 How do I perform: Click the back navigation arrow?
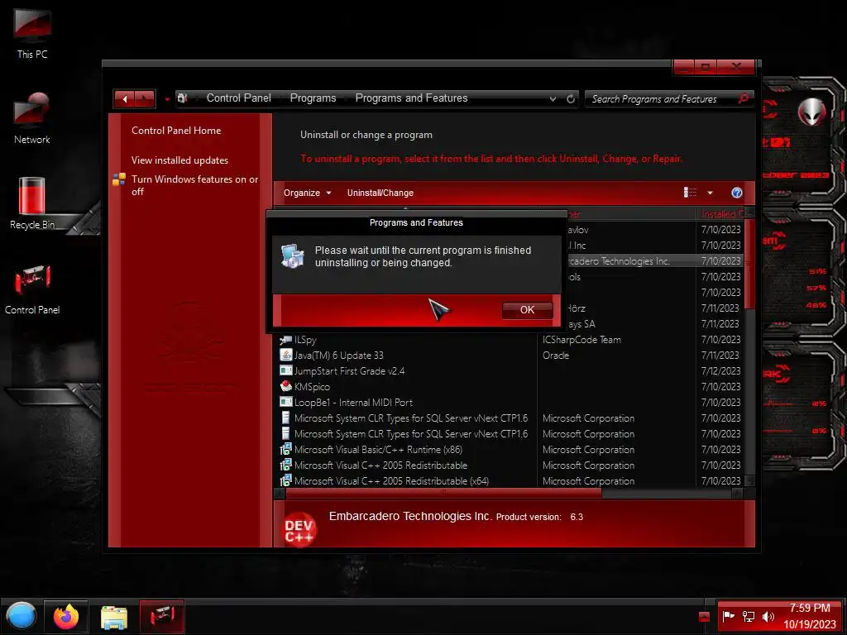click(x=124, y=99)
